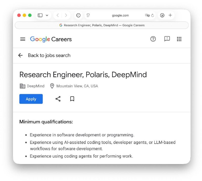Screen dimensions: 202x181
Task: Go forward with the browser forward arrow
Action: pyautogui.click(x=66, y=15)
